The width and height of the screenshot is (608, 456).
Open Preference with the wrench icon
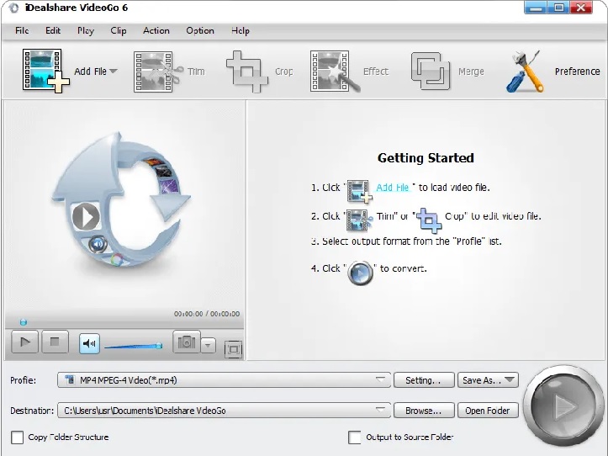(525, 71)
